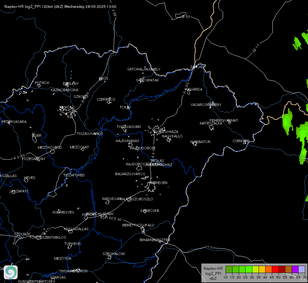308x283 pixels.
Task: Select the TÚRKEVE label
Action: (72, 243)
